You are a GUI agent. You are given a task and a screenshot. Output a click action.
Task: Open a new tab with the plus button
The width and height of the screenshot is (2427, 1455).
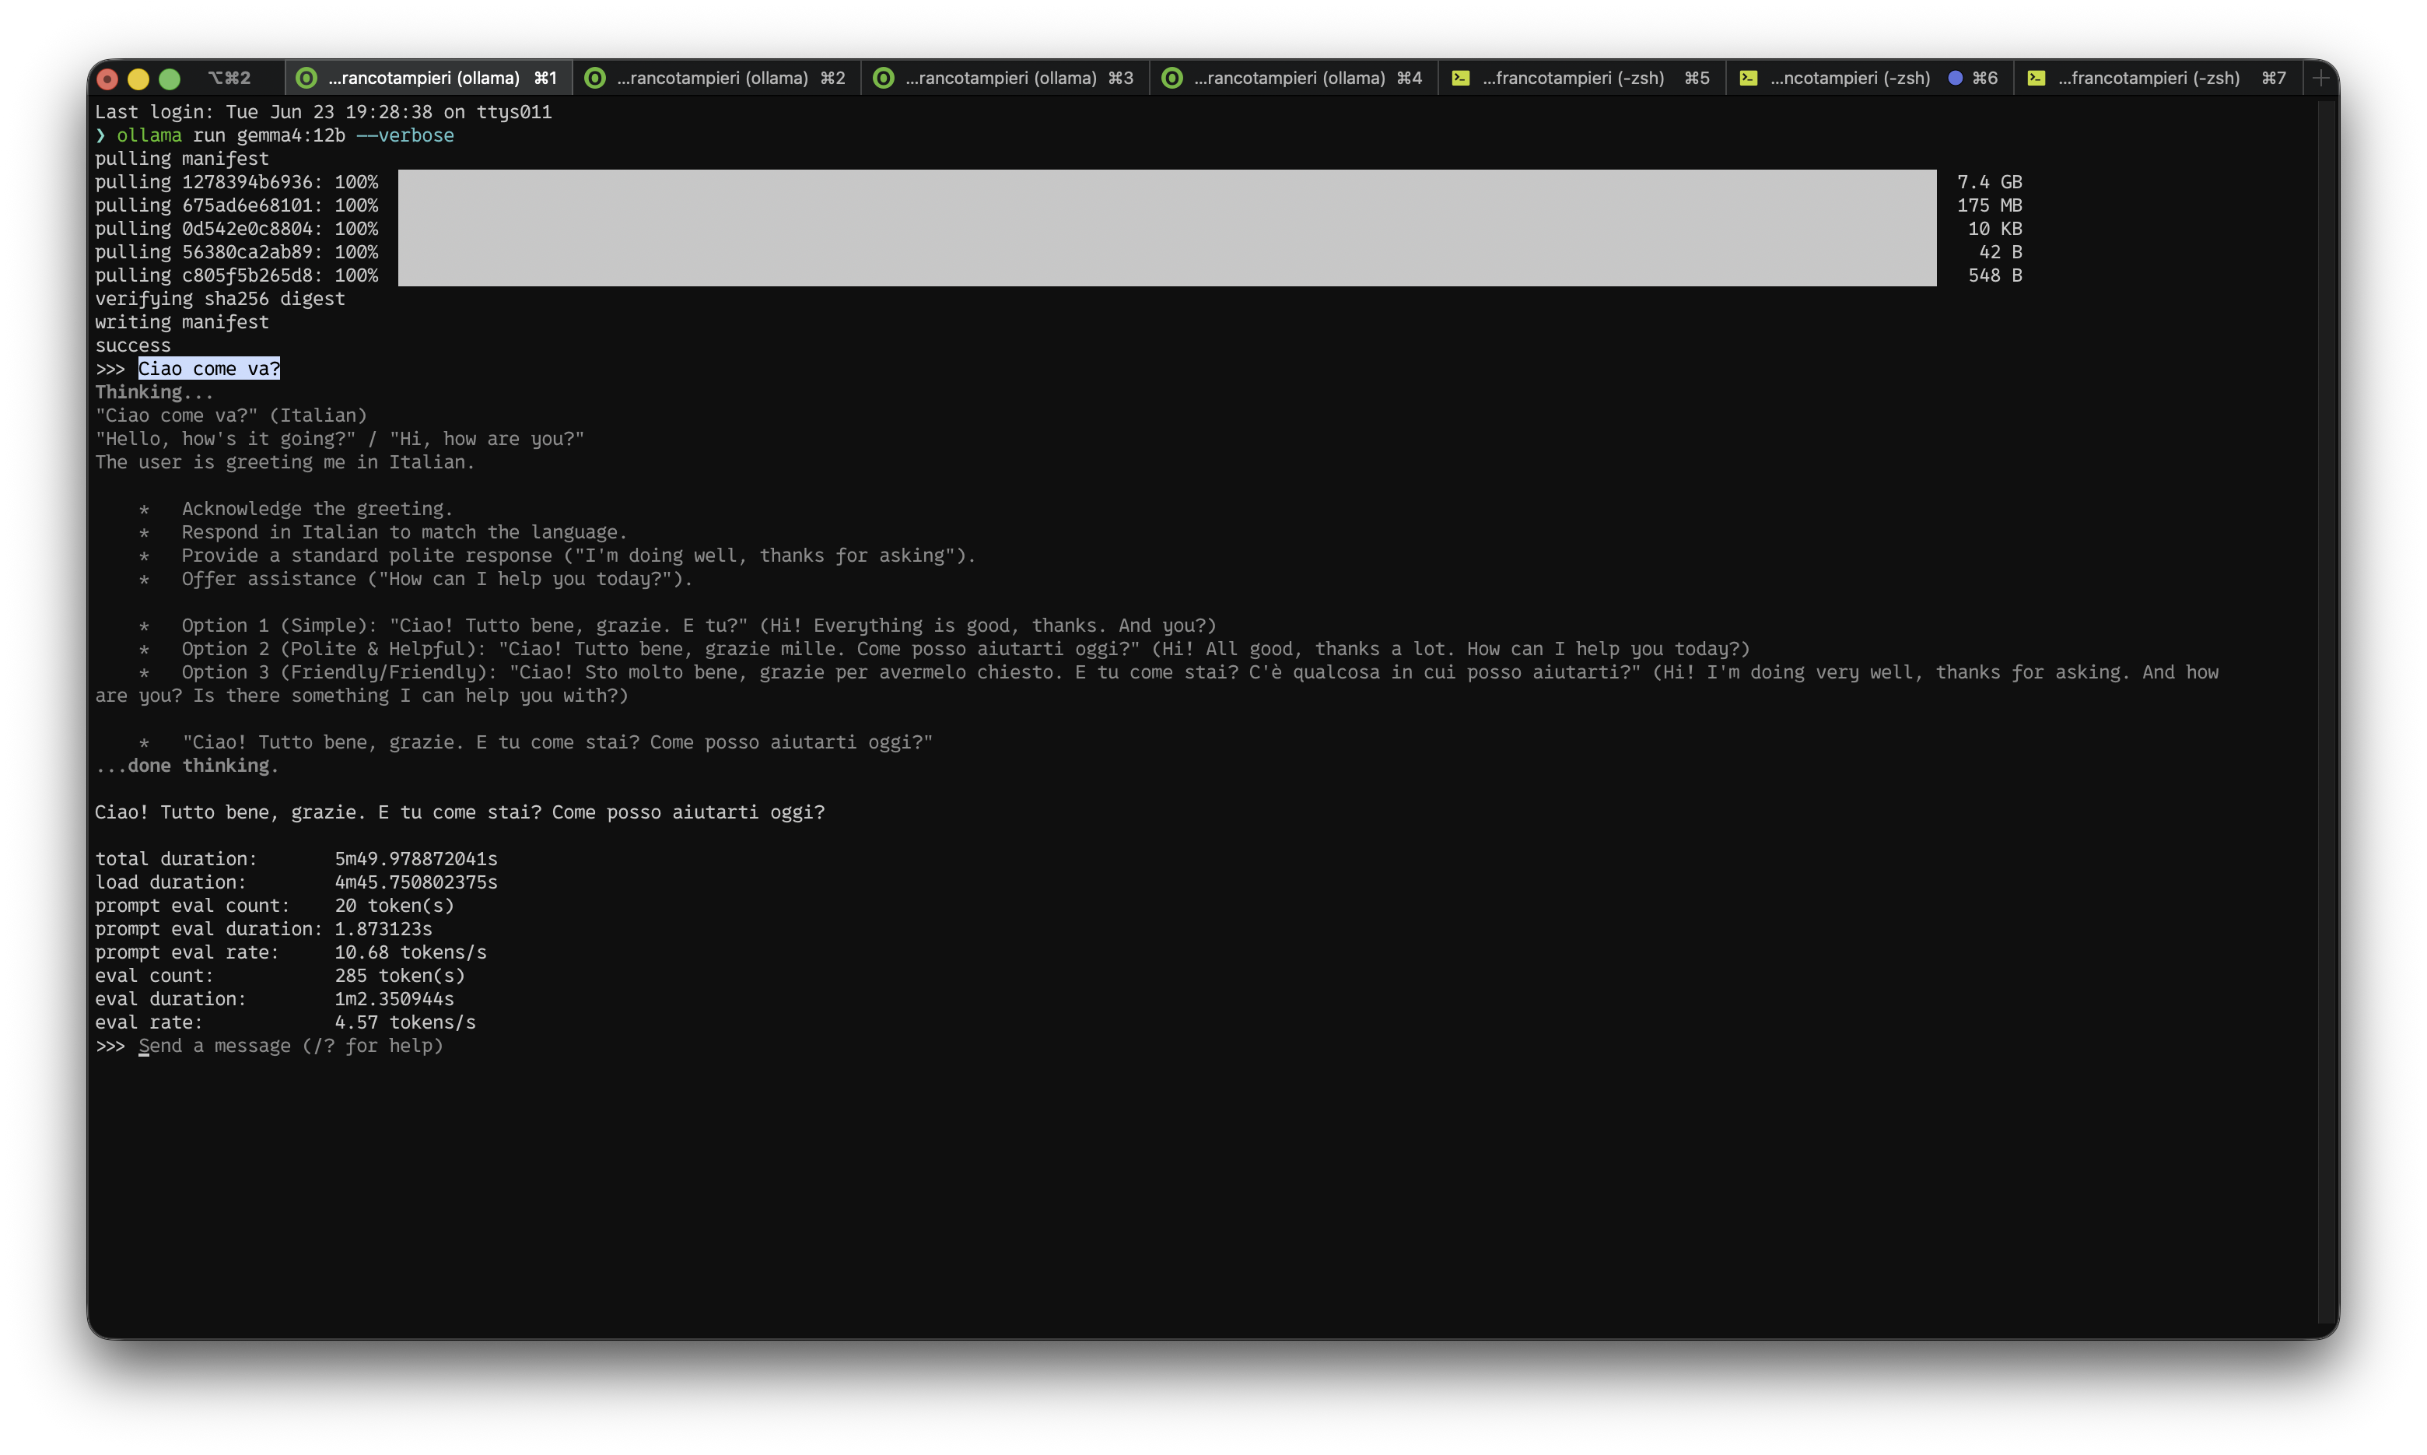click(x=2320, y=78)
